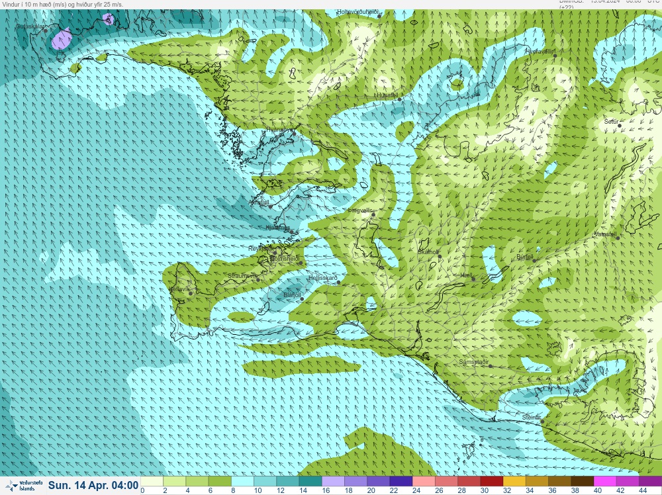Click the Gufuskálar station label
The height and width of the screenshot is (495, 662).
click(x=30, y=26)
